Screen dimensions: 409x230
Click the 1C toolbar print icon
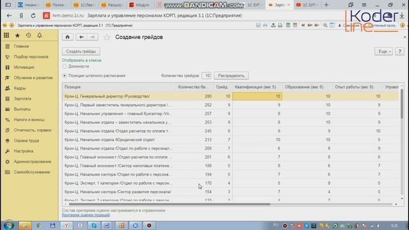click(x=265, y=26)
